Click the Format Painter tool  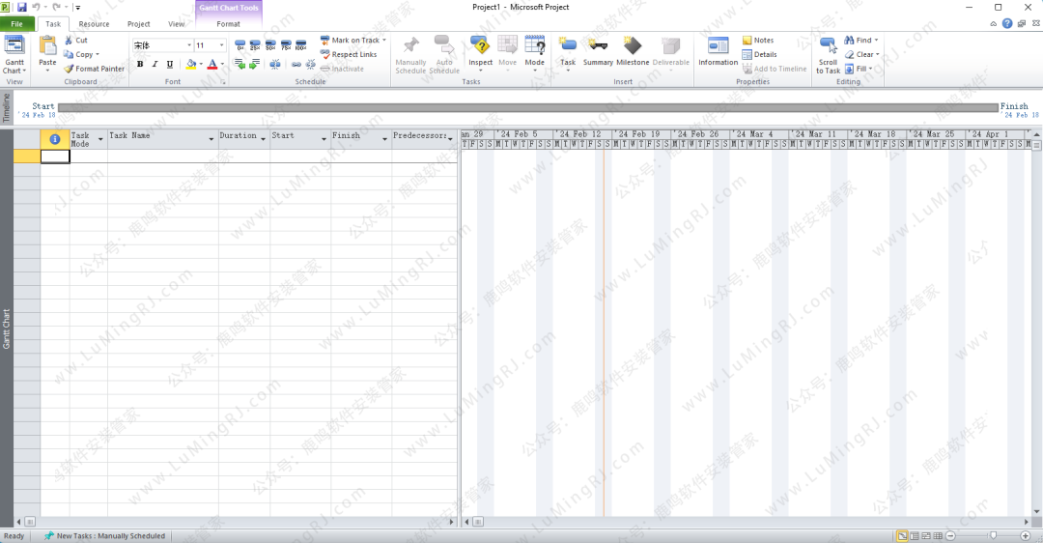coord(95,69)
